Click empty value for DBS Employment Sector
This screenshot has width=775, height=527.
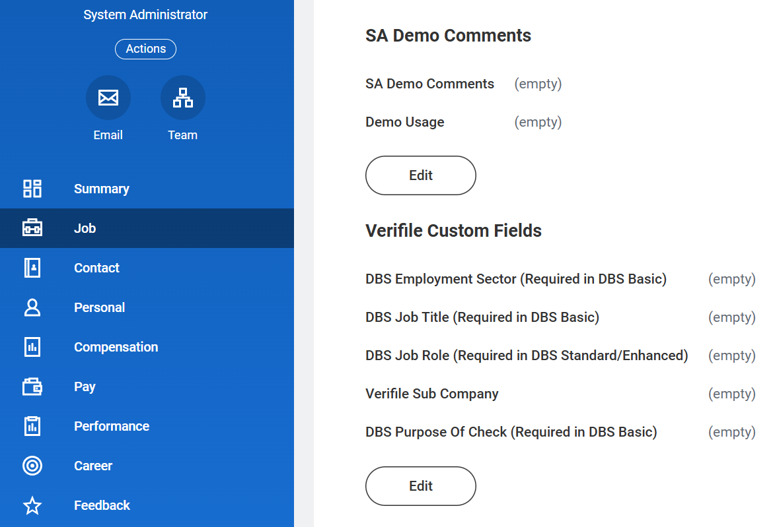[732, 279]
